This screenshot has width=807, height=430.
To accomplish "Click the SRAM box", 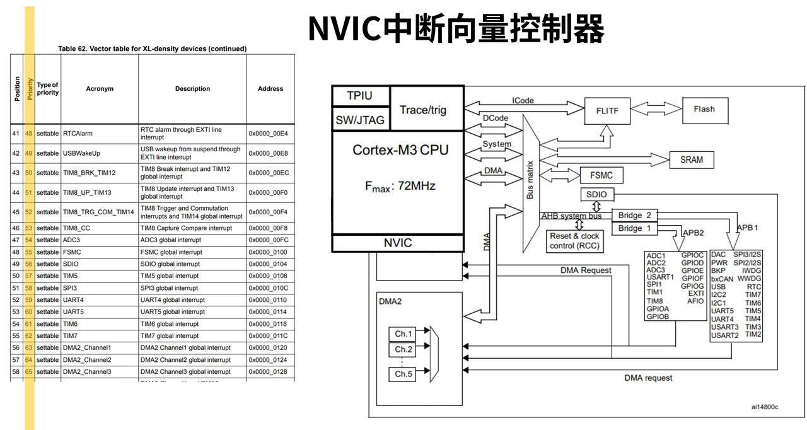I will 692,160.
